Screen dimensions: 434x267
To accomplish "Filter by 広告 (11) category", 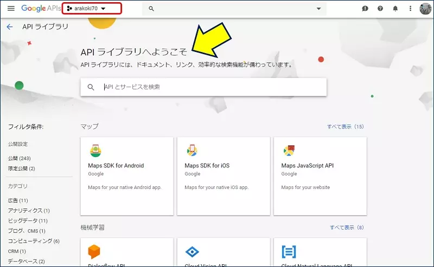I will (x=18, y=200).
